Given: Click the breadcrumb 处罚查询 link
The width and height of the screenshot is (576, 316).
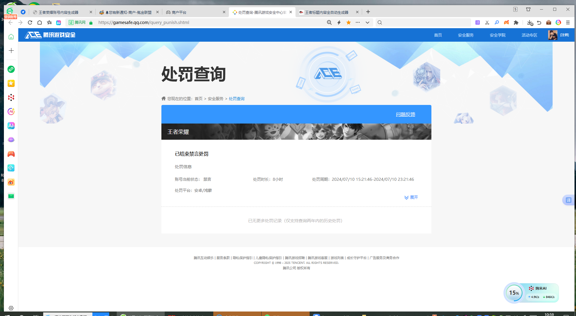Looking at the screenshot, I should 237,99.
